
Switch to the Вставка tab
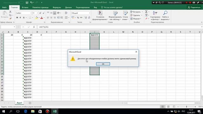(x=25, y=8)
